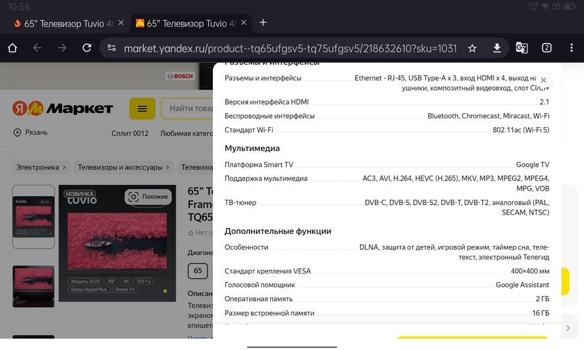The height and width of the screenshot is (350, 584).
Task: Click Голосовой помощник label
Action: click(x=260, y=285)
